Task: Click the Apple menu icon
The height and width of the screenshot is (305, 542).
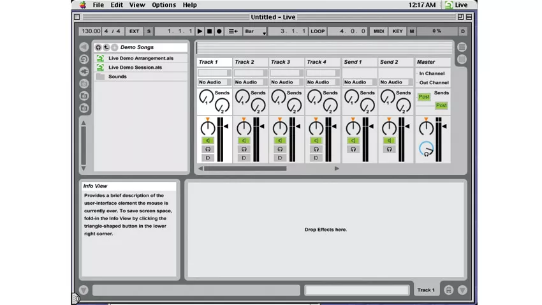Action: pyautogui.click(x=83, y=5)
